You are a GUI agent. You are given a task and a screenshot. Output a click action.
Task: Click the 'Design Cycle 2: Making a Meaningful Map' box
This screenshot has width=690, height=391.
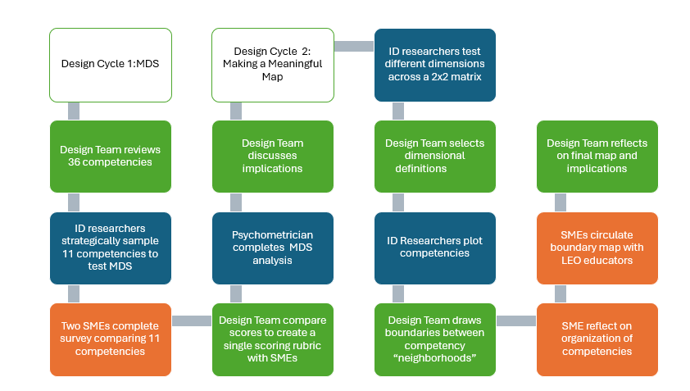[273, 65]
